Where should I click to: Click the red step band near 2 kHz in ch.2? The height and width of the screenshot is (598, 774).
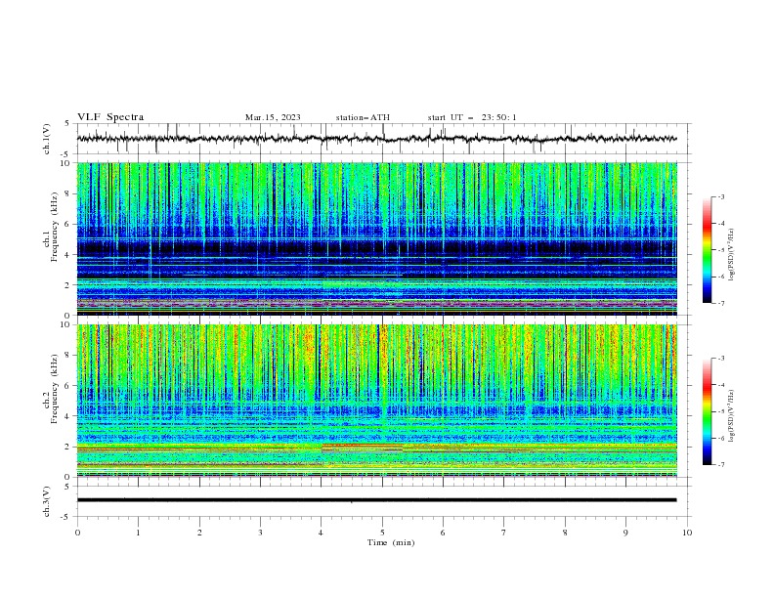point(362,447)
